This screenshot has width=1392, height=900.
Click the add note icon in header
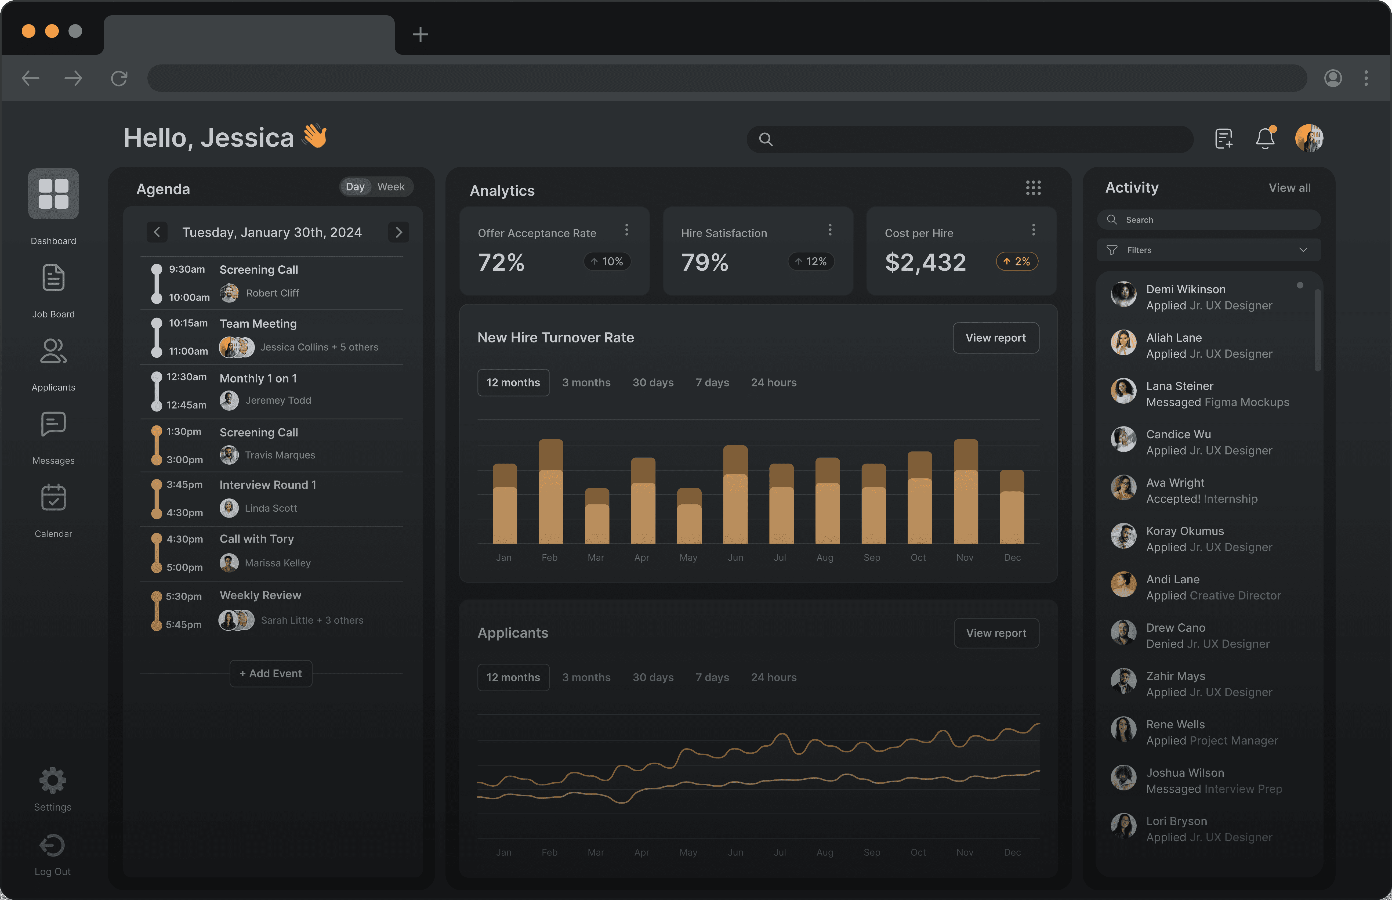click(1223, 139)
